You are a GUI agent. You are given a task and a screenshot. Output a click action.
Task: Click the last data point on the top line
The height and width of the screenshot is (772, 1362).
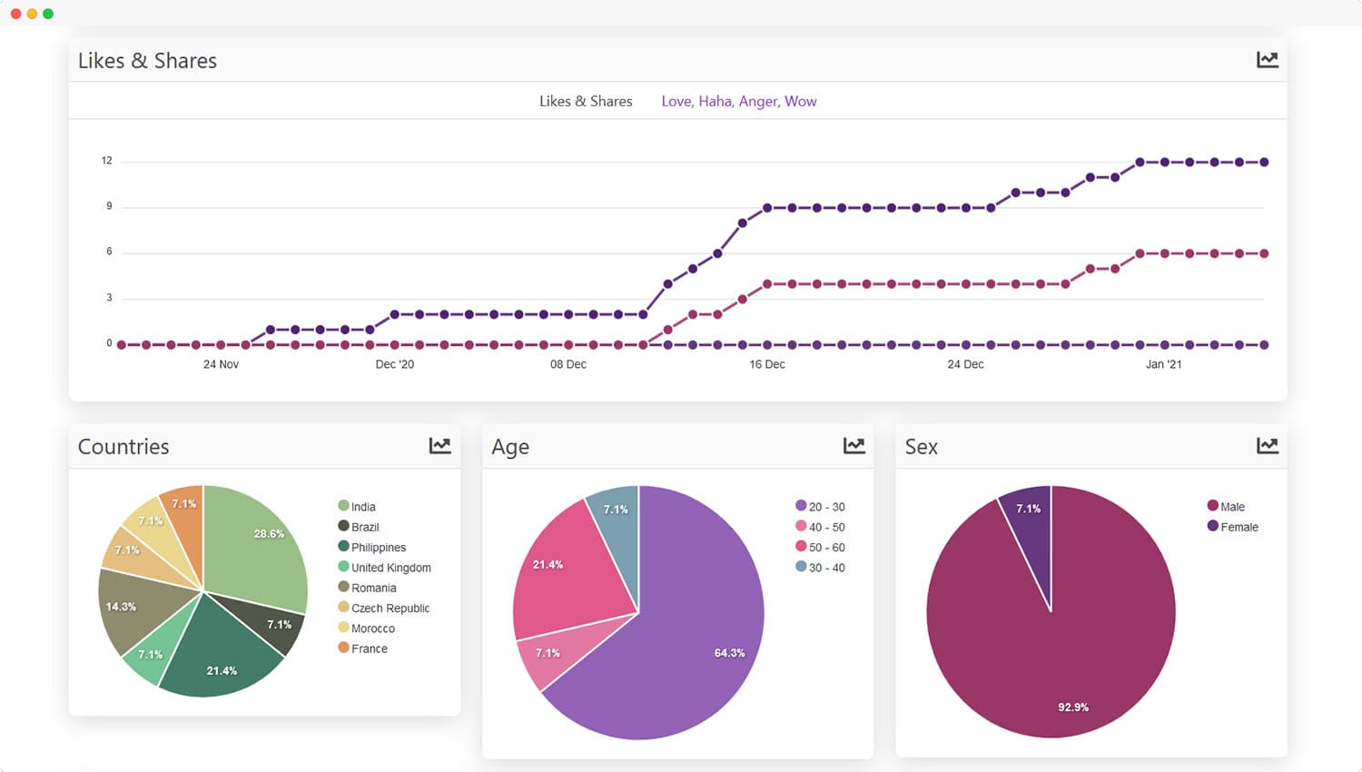pos(1264,162)
